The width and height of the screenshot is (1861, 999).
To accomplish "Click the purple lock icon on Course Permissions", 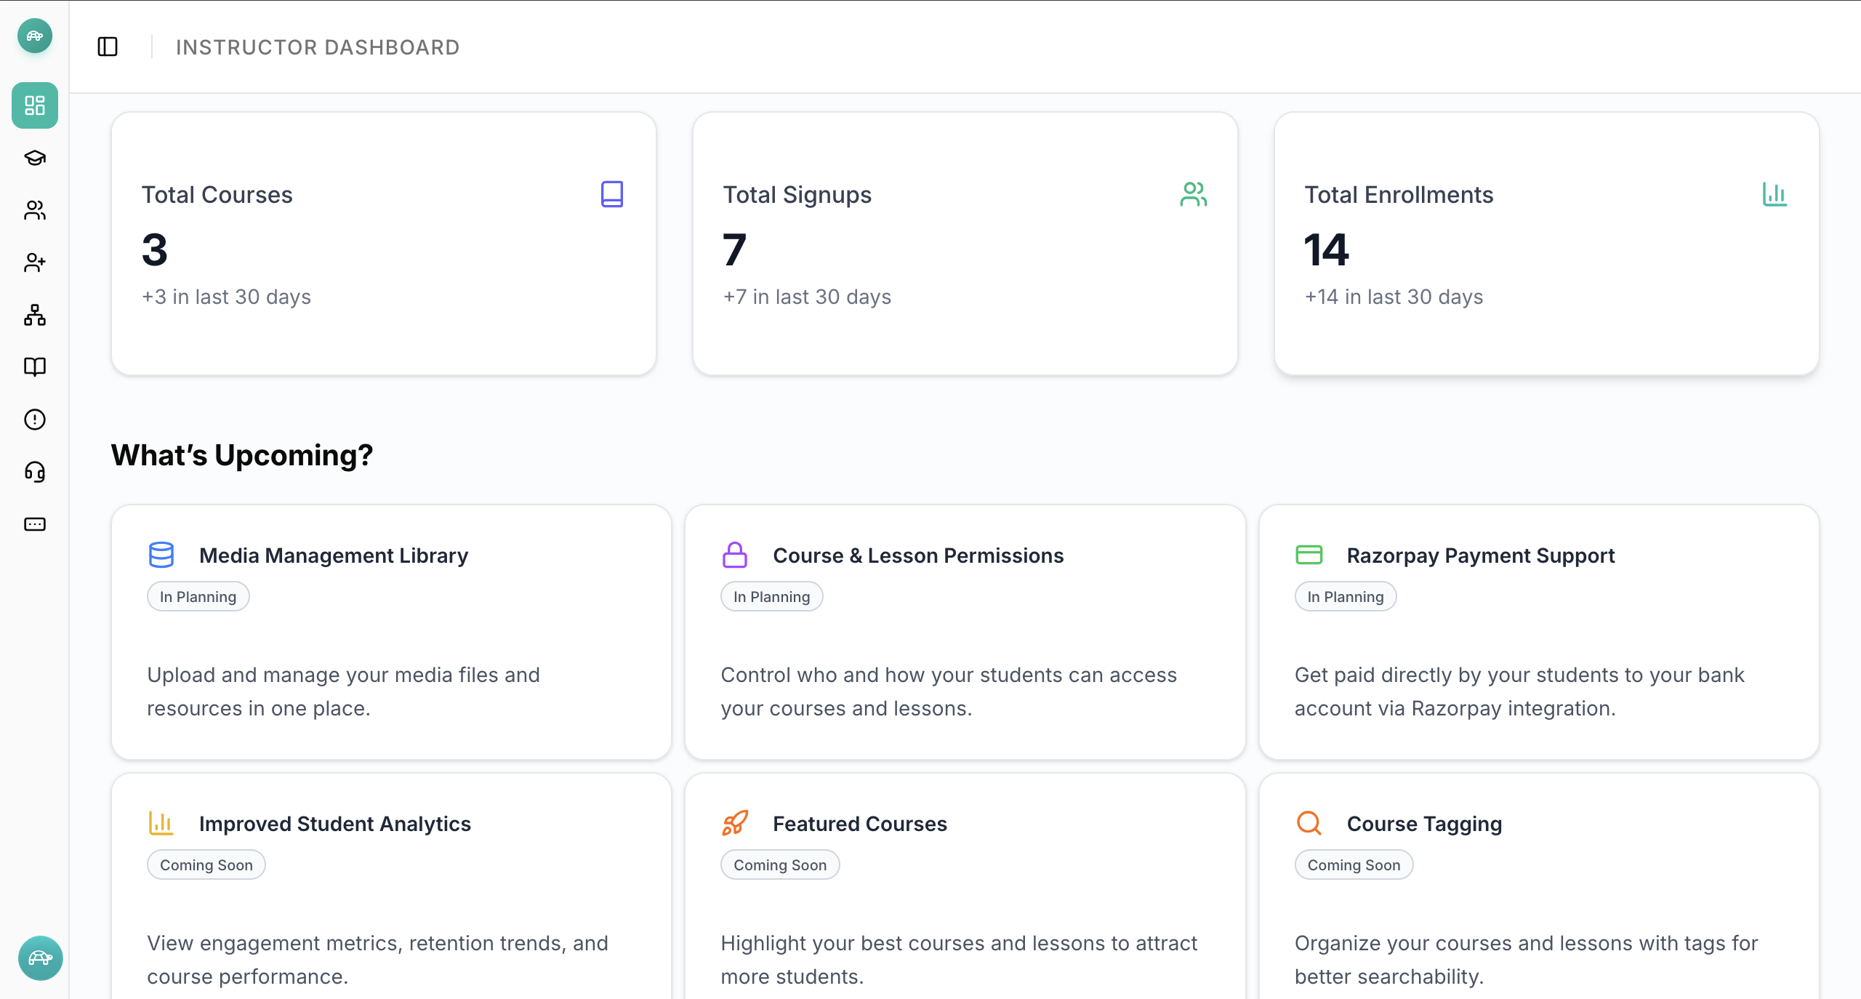I will [x=735, y=555].
